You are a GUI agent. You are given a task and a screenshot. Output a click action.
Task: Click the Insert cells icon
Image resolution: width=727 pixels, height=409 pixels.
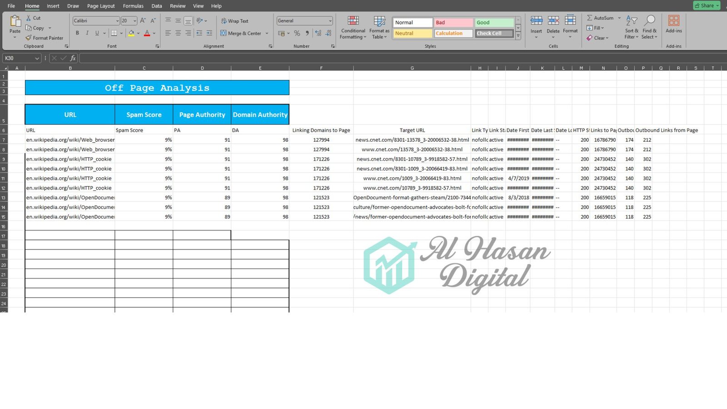(x=536, y=21)
